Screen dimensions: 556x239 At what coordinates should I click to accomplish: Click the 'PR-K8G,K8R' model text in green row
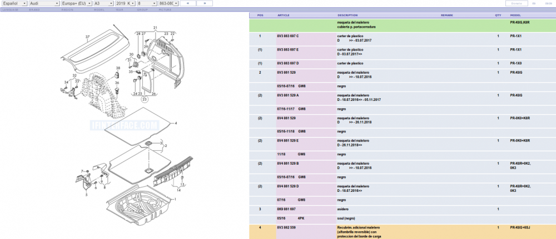[519, 22]
